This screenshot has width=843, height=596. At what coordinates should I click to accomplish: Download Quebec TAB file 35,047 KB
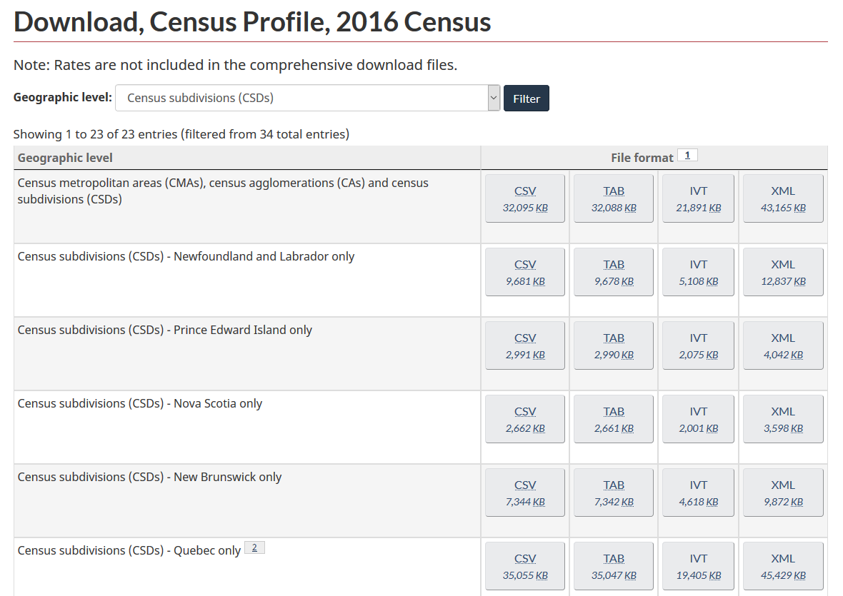click(614, 566)
